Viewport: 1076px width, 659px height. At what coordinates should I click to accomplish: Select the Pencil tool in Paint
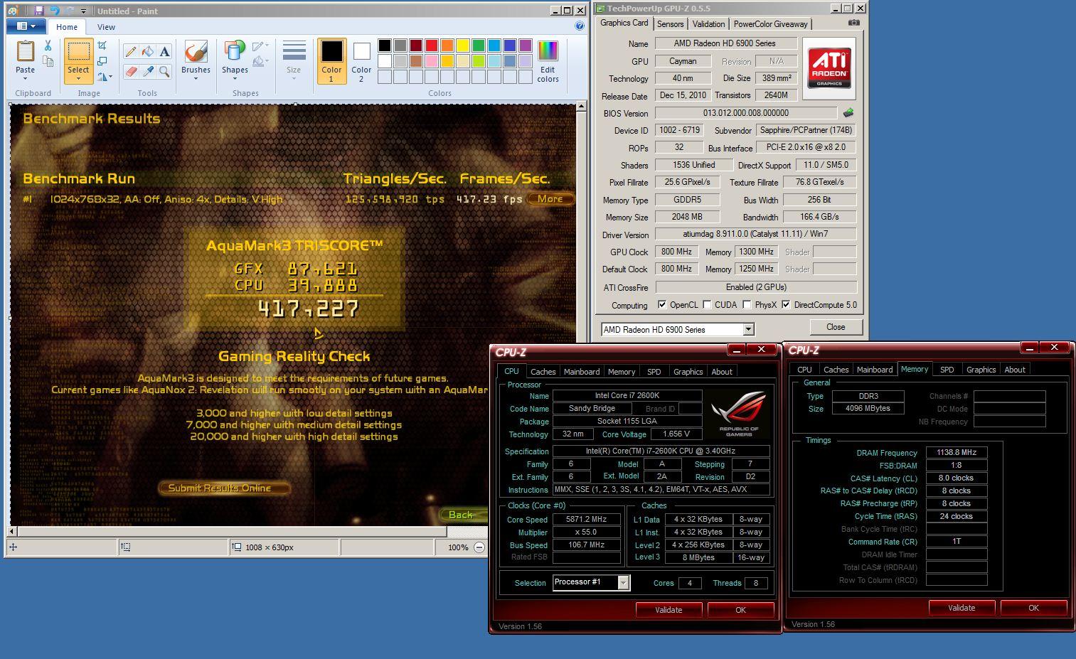[x=131, y=52]
